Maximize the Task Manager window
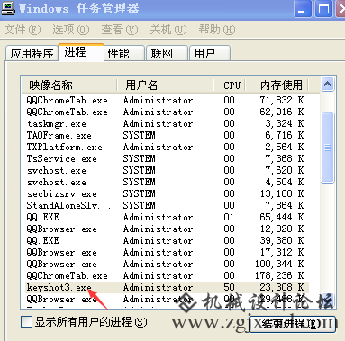 [323, 9]
